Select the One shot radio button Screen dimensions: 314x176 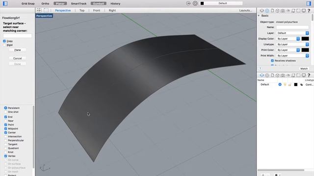coord(5,112)
